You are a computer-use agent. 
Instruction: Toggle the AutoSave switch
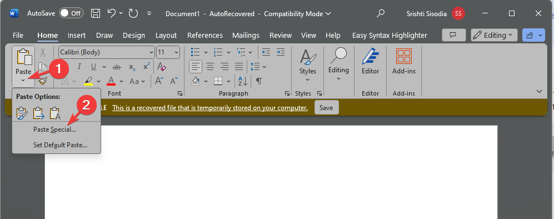coord(70,13)
